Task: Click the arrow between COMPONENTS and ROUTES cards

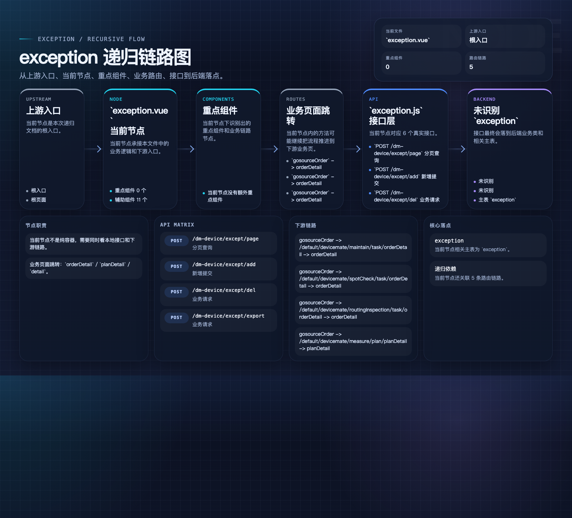Action: tap(270, 149)
